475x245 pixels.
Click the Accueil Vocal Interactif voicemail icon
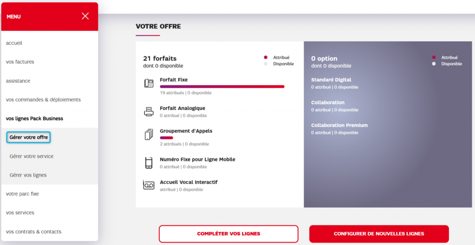tap(149, 185)
